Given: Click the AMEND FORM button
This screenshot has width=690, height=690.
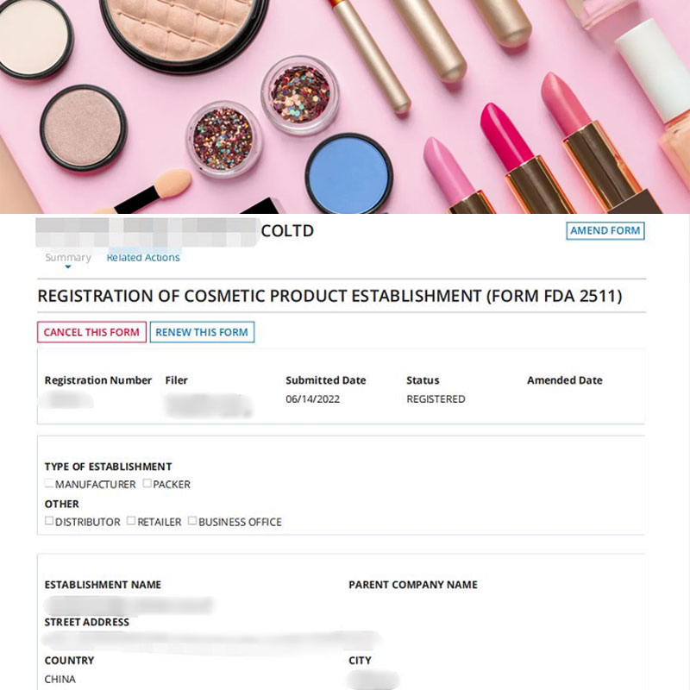Looking at the screenshot, I should (x=605, y=230).
